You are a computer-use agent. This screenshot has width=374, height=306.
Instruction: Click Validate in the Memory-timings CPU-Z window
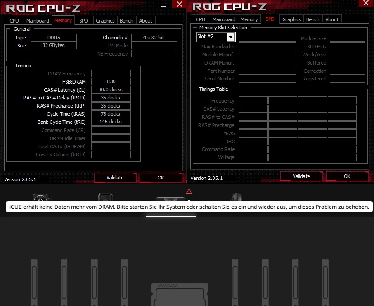[115, 178]
